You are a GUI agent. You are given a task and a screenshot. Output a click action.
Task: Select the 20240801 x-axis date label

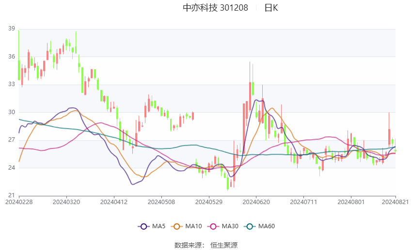(x=351, y=202)
